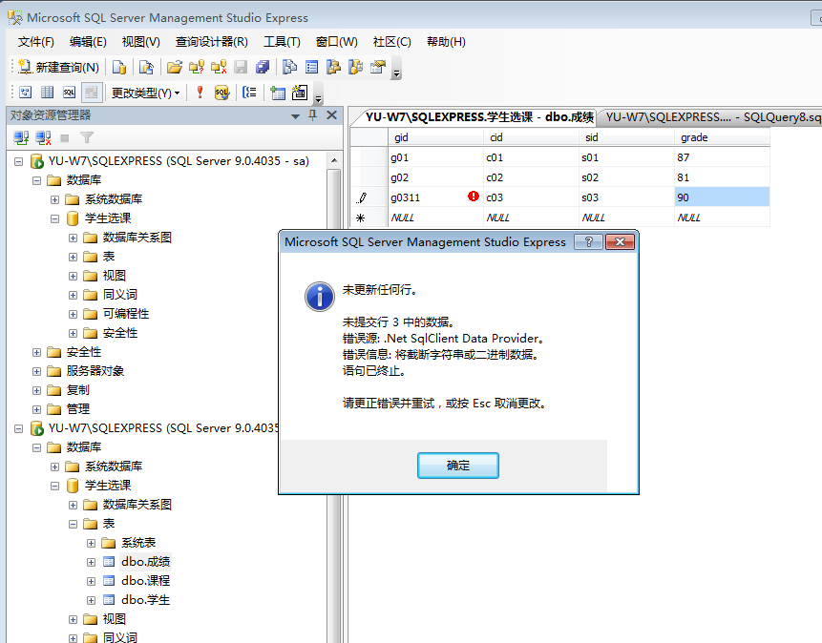Image resolution: width=822 pixels, height=643 pixels.
Task: Click the Object Explorer Connect icon
Action: tap(21, 137)
